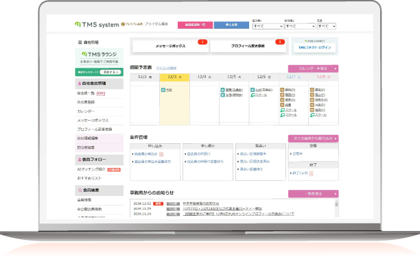The height and width of the screenshot is (257, 420).
Task: Click the green reservation button under TMS ラウンジ
Action: pos(99,72)
